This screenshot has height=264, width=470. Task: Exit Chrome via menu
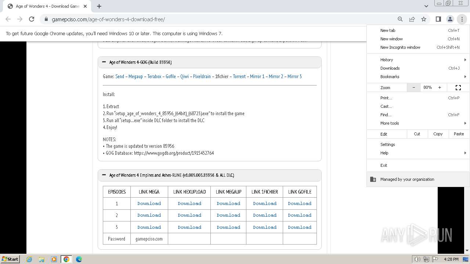tap(418, 165)
